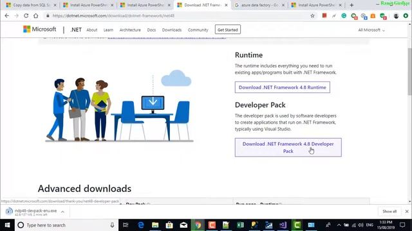This screenshot has height=231, width=412.
Task: Close the Download .NET Framework tab
Action: pyautogui.click(x=226, y=5)
